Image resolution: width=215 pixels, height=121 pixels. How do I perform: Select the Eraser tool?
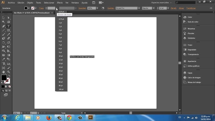click(x=8, y=39)
